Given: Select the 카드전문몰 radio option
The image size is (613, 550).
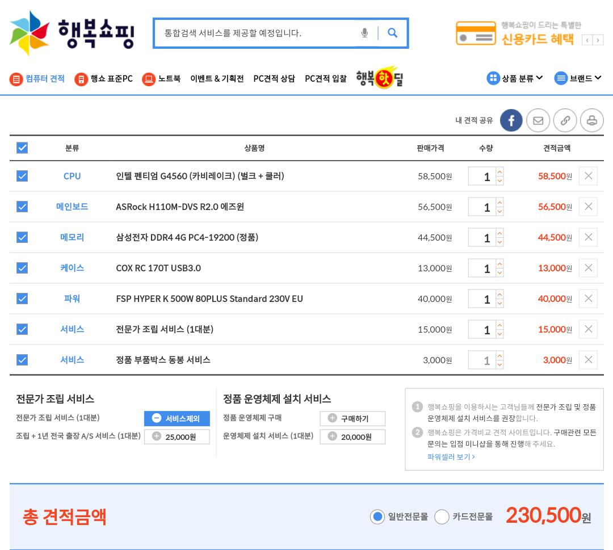Looking at the screenshot, I should (442, 517).
